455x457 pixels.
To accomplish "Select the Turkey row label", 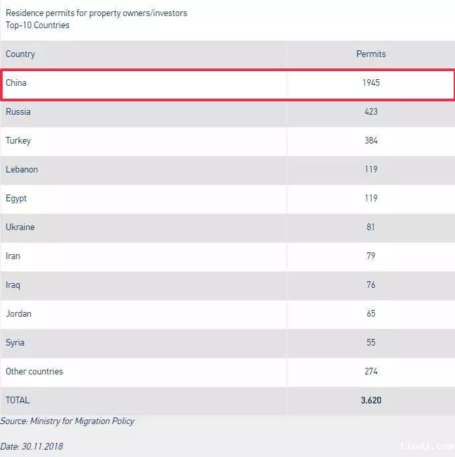I will pyautogui.click(x=18, y=140).
